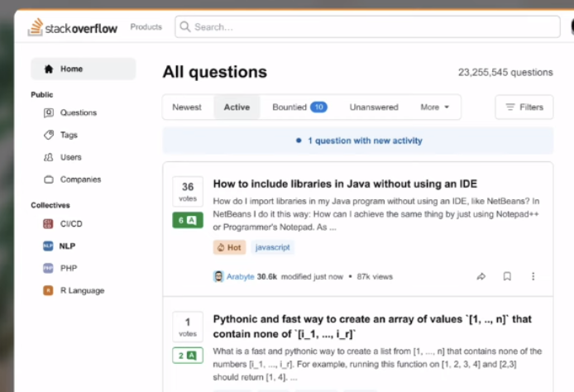Viewport: 574px width, 392px height.
Task: Bookmark the Java libraries question
Action: pos(507,276)
